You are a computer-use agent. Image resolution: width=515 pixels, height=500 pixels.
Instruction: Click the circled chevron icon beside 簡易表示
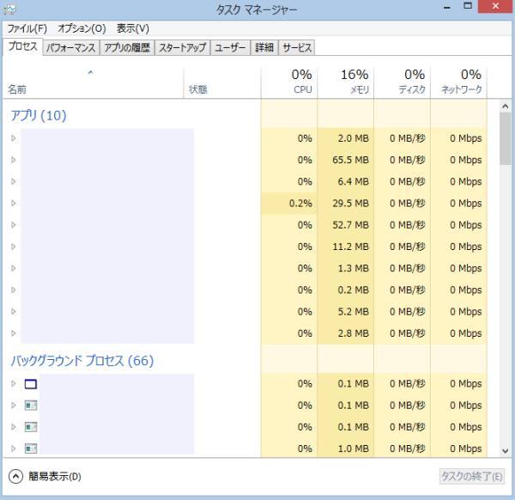click(16, 476)
